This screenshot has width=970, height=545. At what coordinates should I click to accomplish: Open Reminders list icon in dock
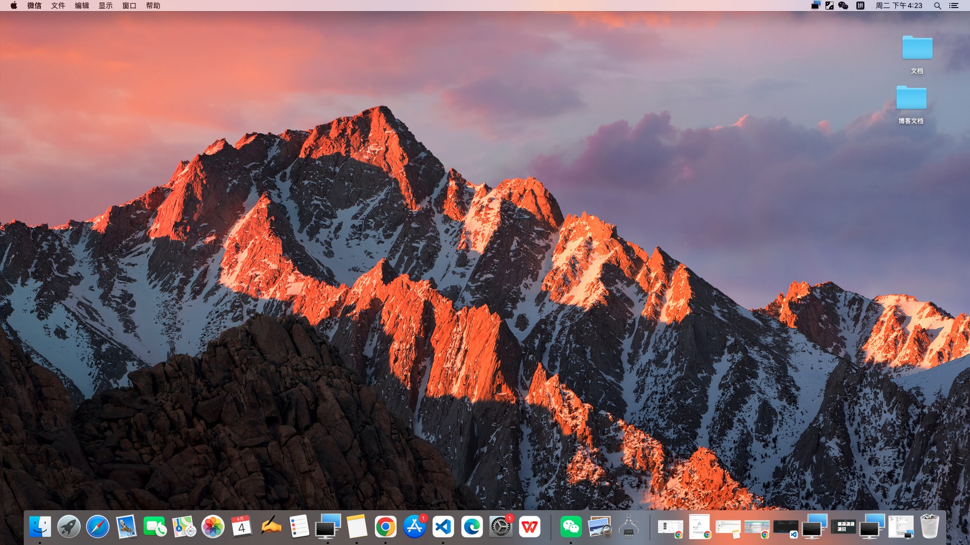click(x=299, y=527)
